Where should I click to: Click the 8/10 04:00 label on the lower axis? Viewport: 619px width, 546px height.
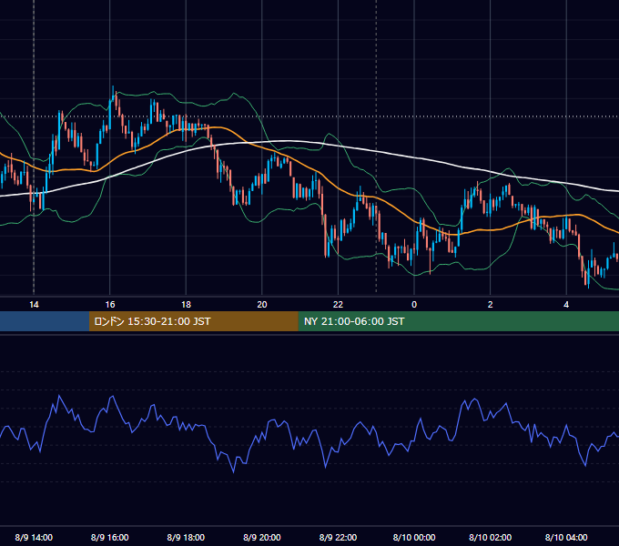[x=566, y=537]
